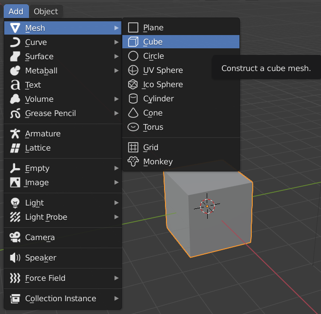Open the Object menu
321x314 pixels.
pos(46,11)
